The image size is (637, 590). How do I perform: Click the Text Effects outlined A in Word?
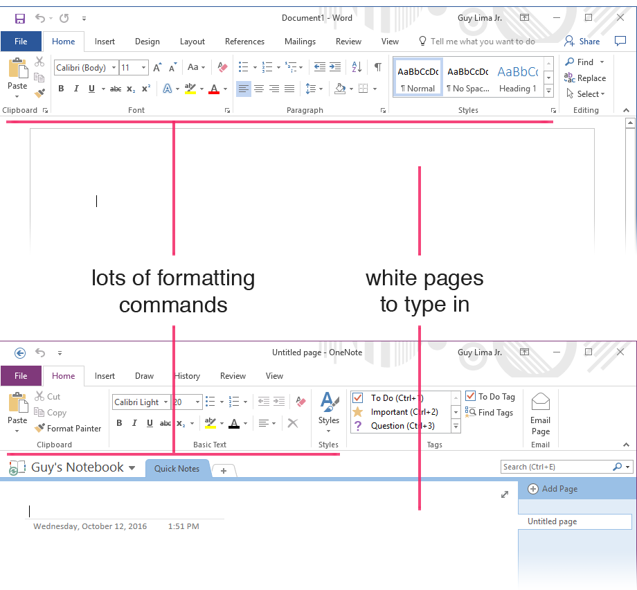tap(168, 89)
